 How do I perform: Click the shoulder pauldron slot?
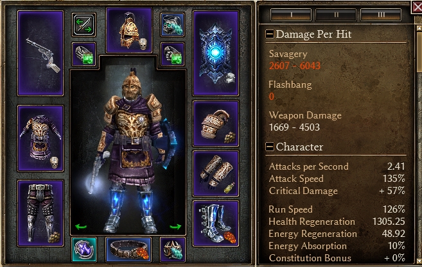[x=216, y=124]
